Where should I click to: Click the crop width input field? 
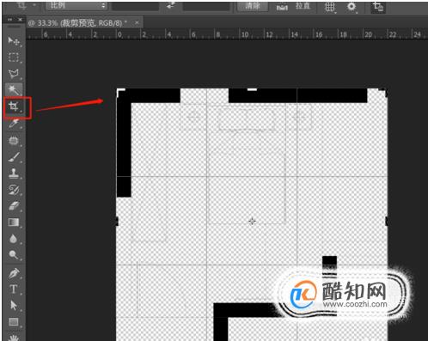[x=135, y=6]
